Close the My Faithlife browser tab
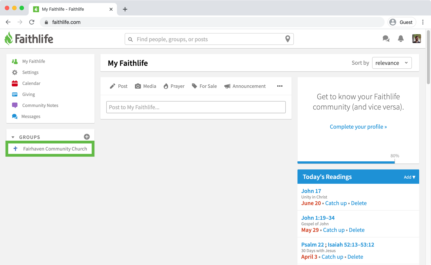This screenshot has height=265, width=431. pyautogui.click(x=111, y=9)
